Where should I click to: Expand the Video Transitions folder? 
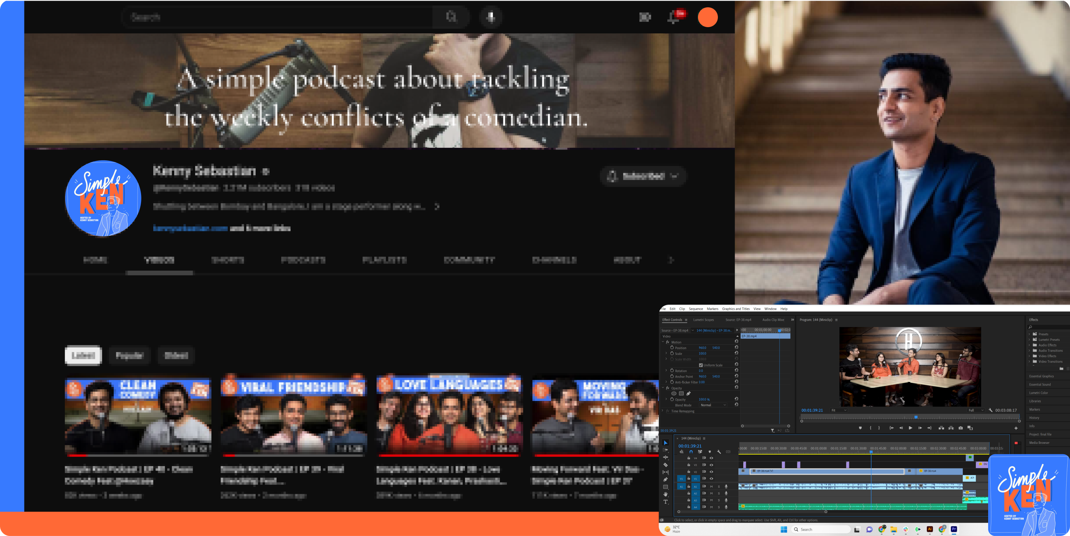(x=1029, y=361)
